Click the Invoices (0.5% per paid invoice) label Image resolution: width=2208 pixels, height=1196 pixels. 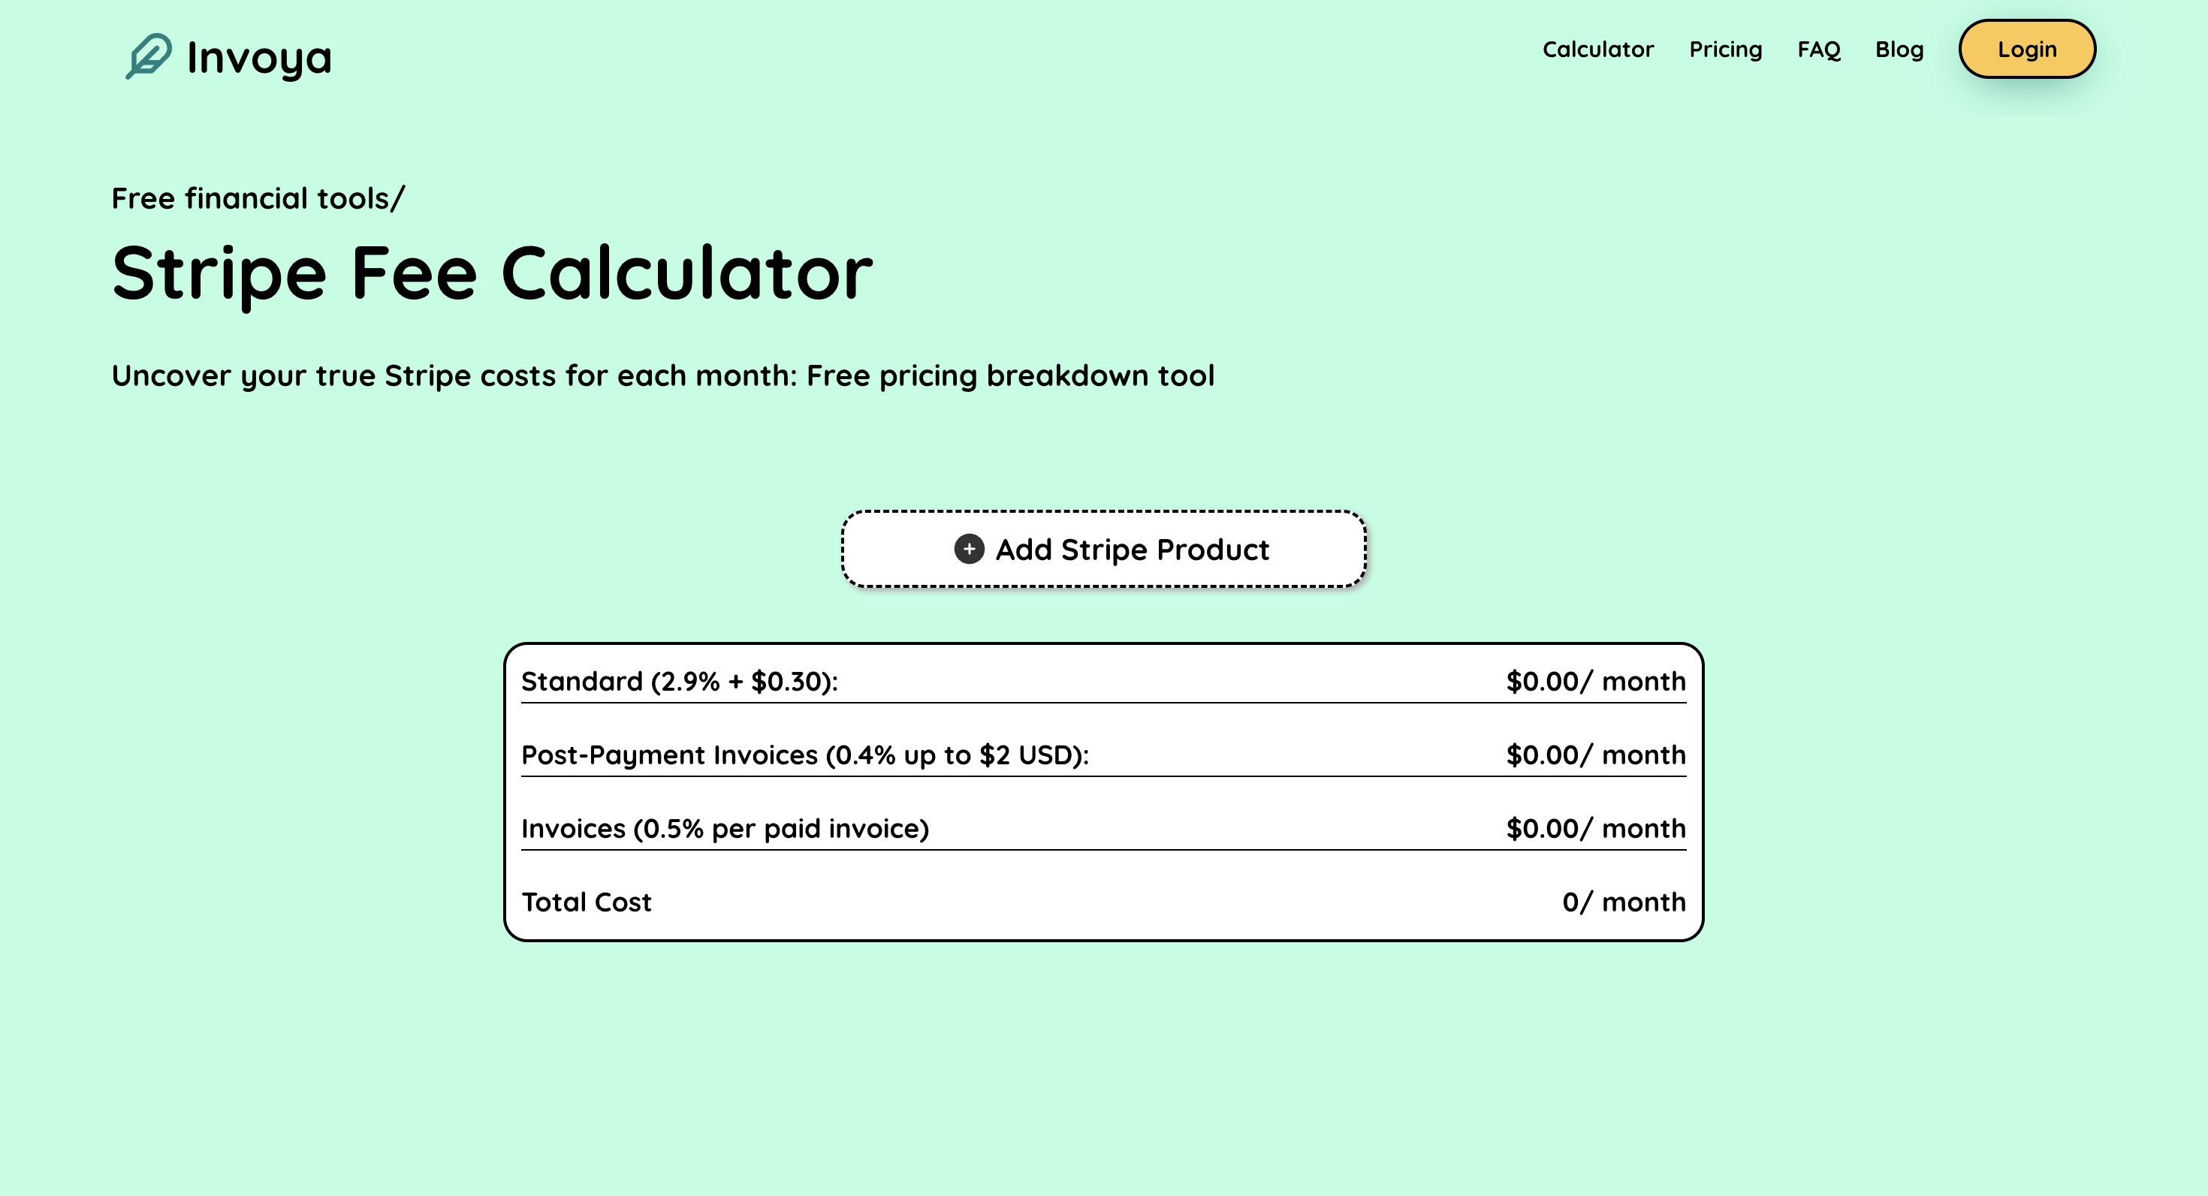(x=725, y=828)
